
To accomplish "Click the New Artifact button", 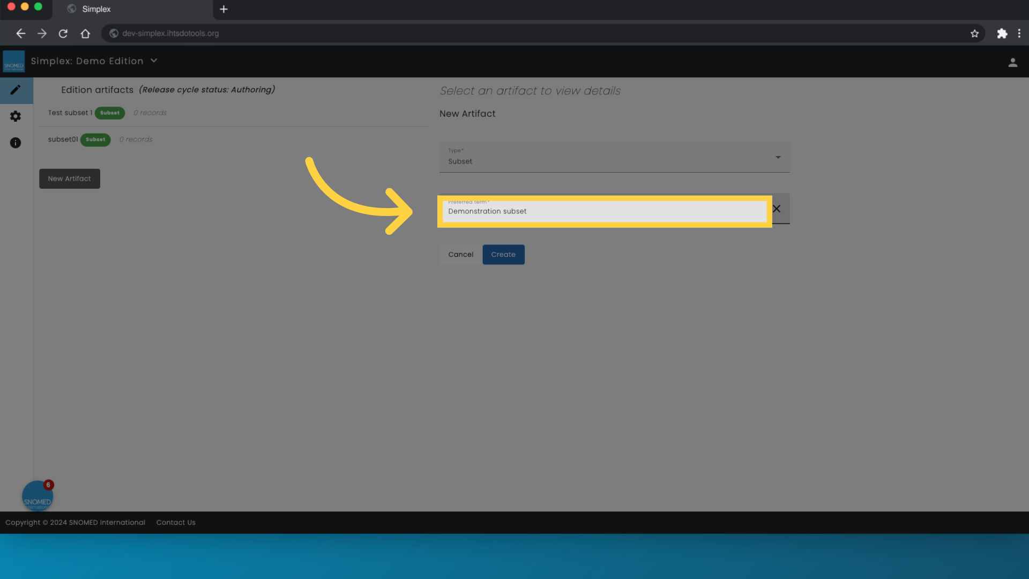I will click(x=69, y=178).
